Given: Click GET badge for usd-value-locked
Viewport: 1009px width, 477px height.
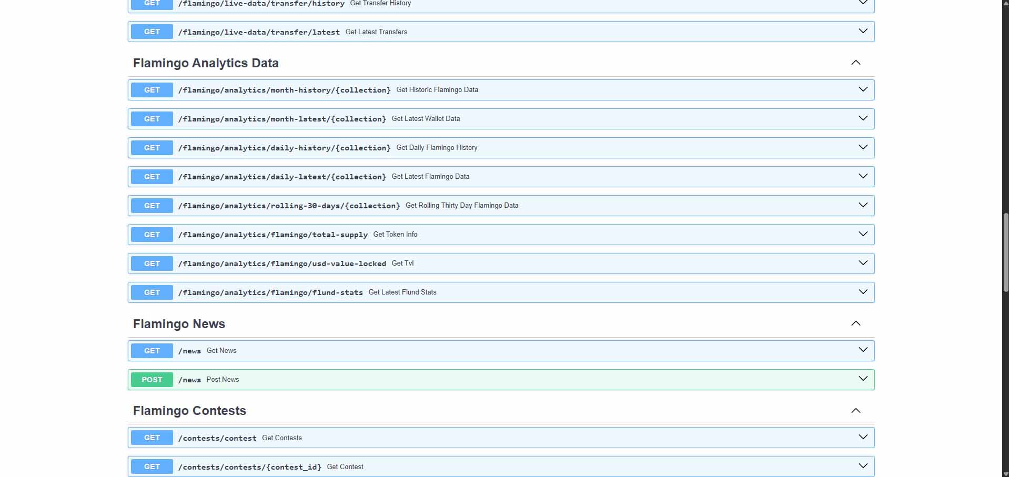Looking at the screenshot, I should coord(152,263).
